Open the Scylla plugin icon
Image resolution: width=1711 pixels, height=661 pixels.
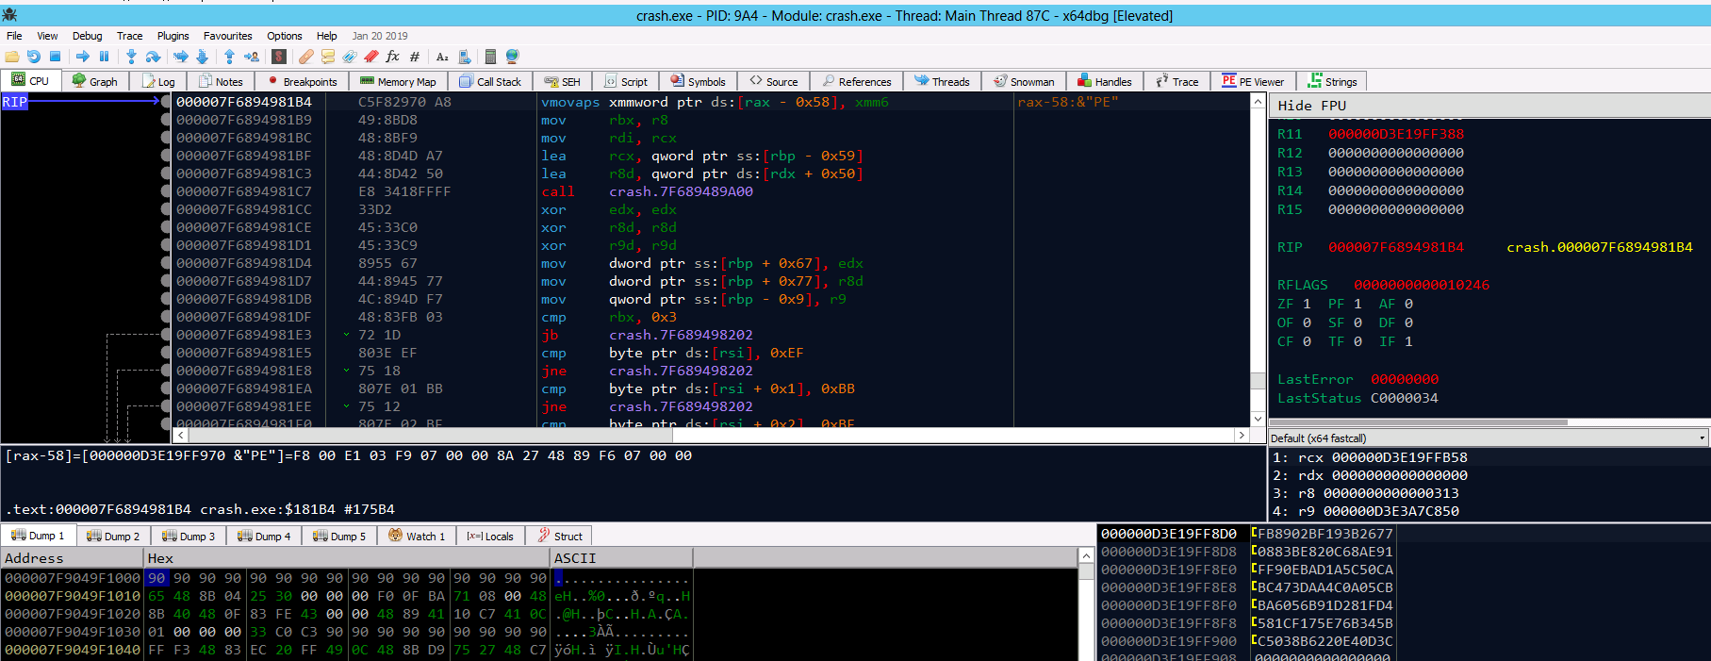click(279, 57)
